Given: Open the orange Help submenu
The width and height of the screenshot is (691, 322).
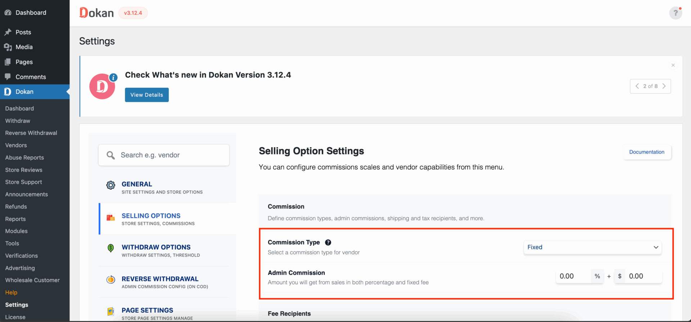Looking at the screenshot, I should pyautogui.click(x=11, y=292).
